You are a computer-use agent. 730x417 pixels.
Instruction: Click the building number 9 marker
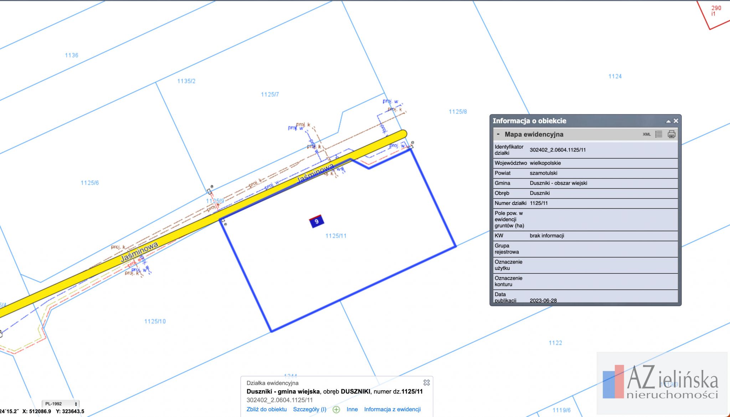tap(316, 221)
